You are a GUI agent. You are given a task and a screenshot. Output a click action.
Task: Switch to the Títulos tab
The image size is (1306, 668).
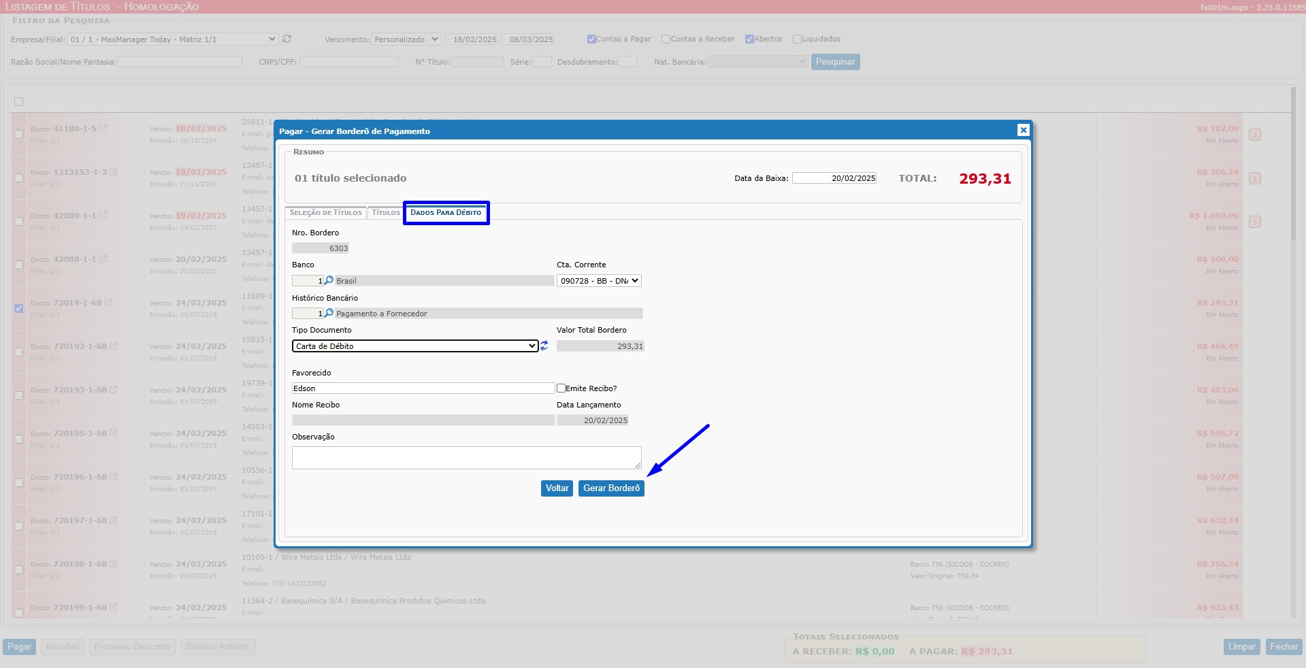coord(385,213)
